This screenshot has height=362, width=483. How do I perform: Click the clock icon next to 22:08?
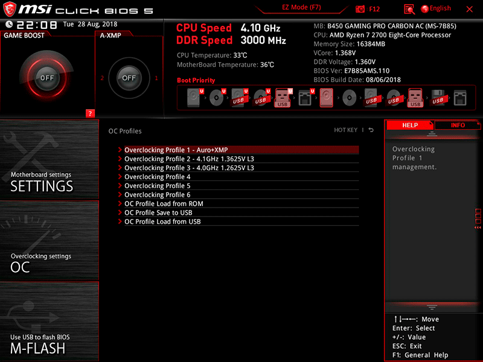tap(8, 23)
